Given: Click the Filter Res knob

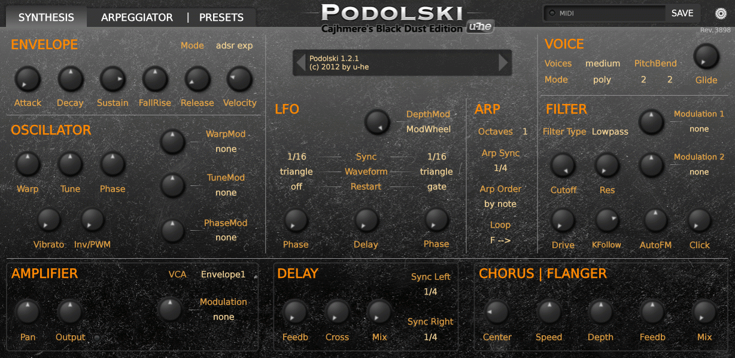Looking at the screenshot, I should (x=607, y=165).
